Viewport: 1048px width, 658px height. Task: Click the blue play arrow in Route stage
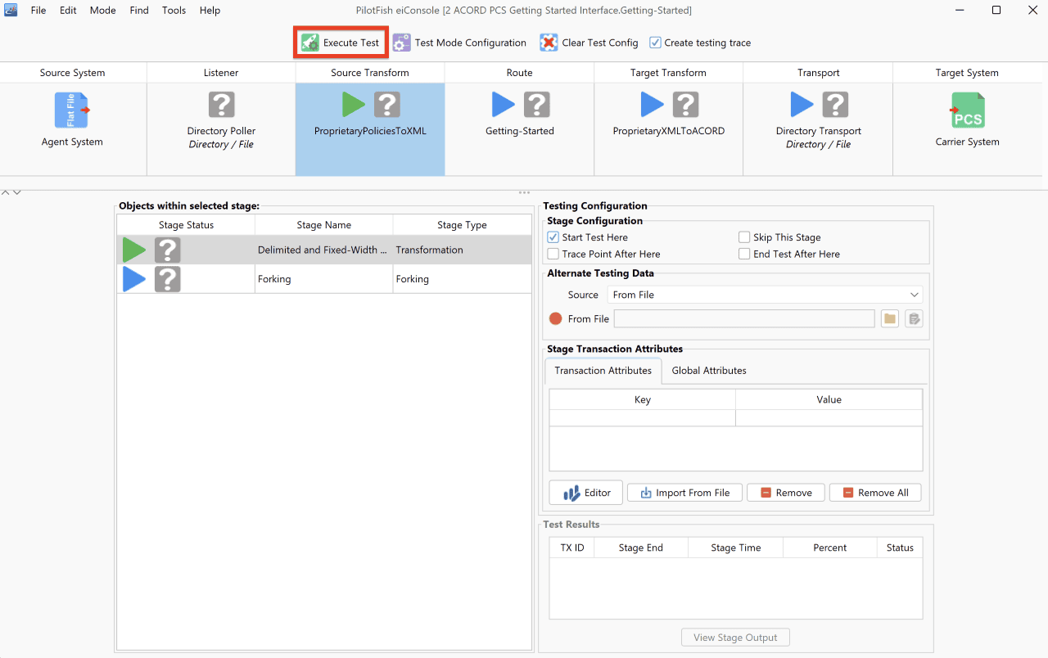click(504, 105)
